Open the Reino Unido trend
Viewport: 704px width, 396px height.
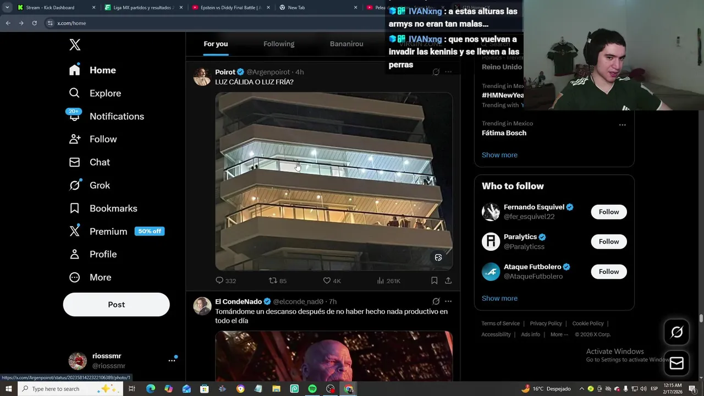point(502,67)
